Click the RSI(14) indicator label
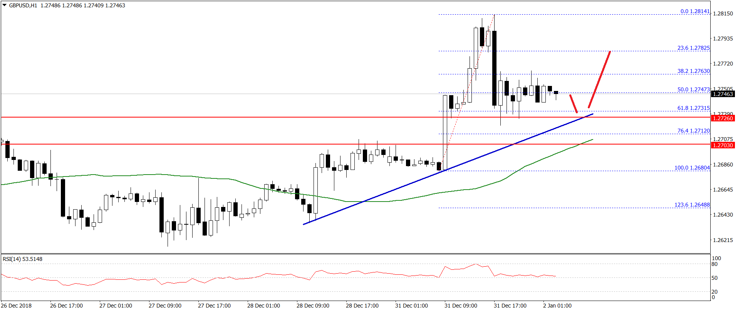Screen dimensions: 738x311 [x=22, y=259]
